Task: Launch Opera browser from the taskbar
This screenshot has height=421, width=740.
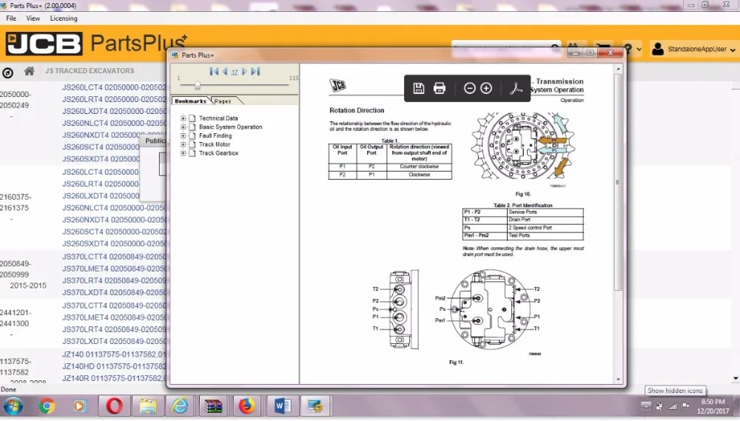Action: coord(114,406)
